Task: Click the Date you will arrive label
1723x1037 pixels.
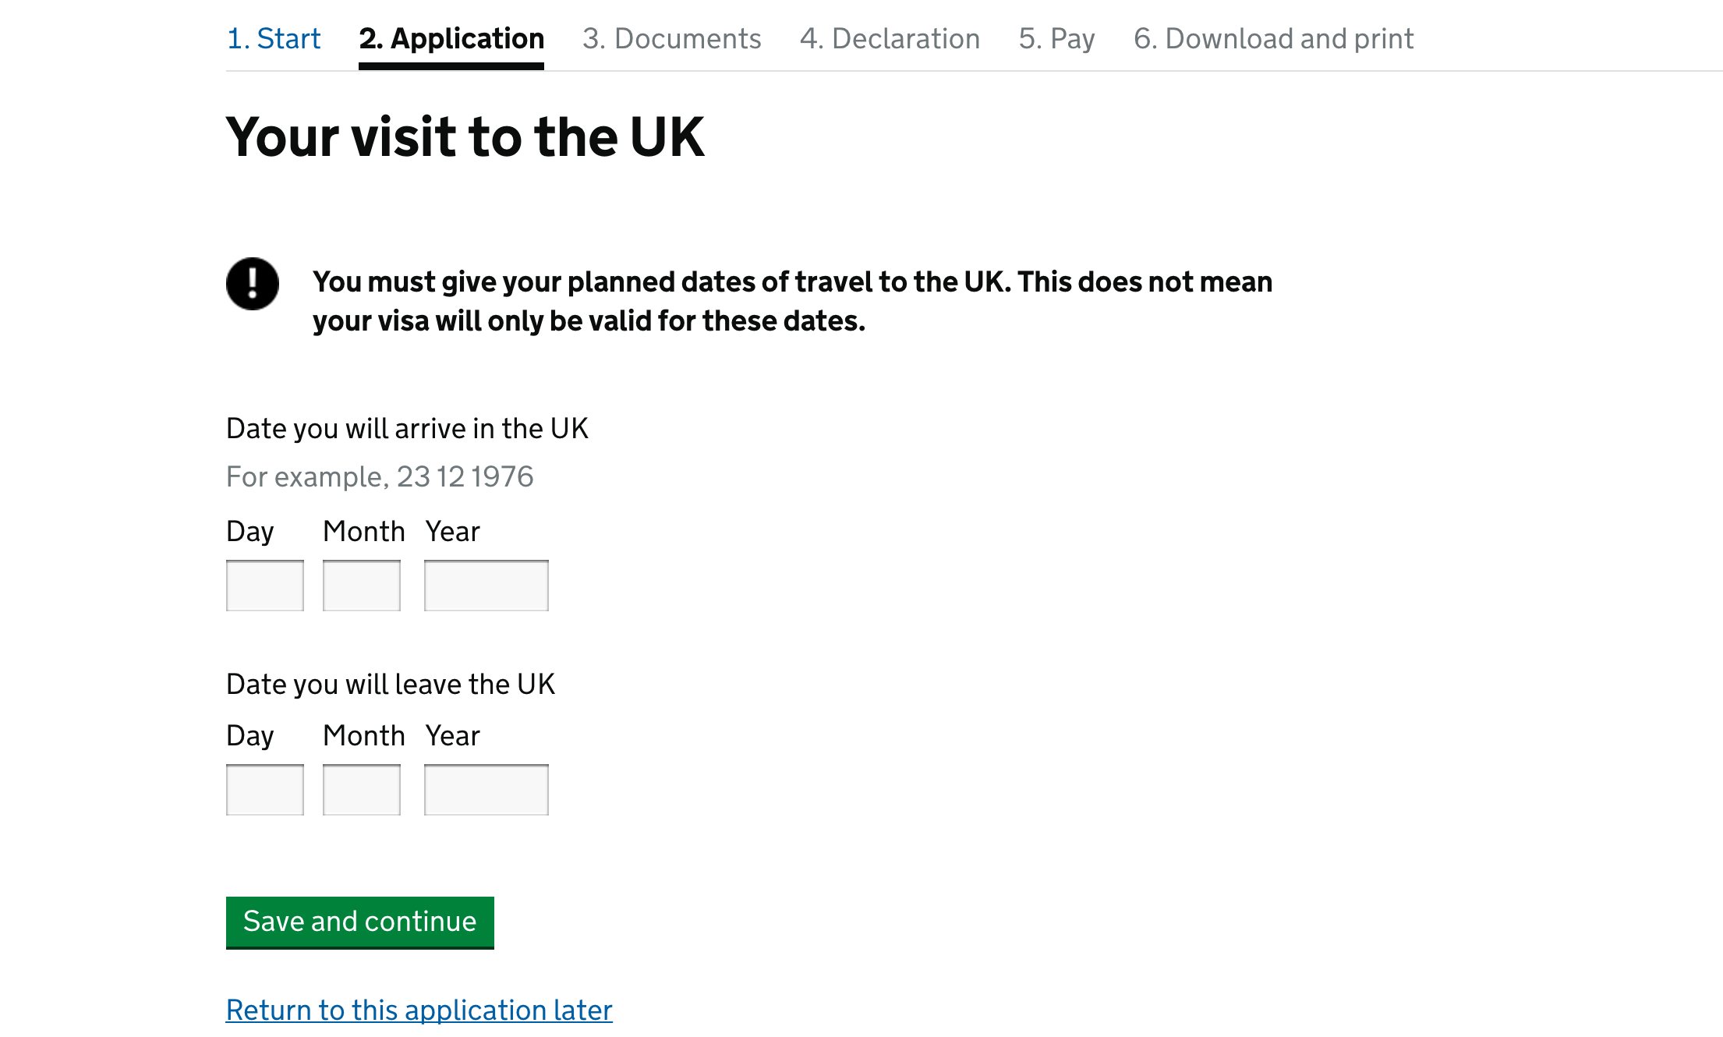Action: pyautogui.click(x=407, y=428)
